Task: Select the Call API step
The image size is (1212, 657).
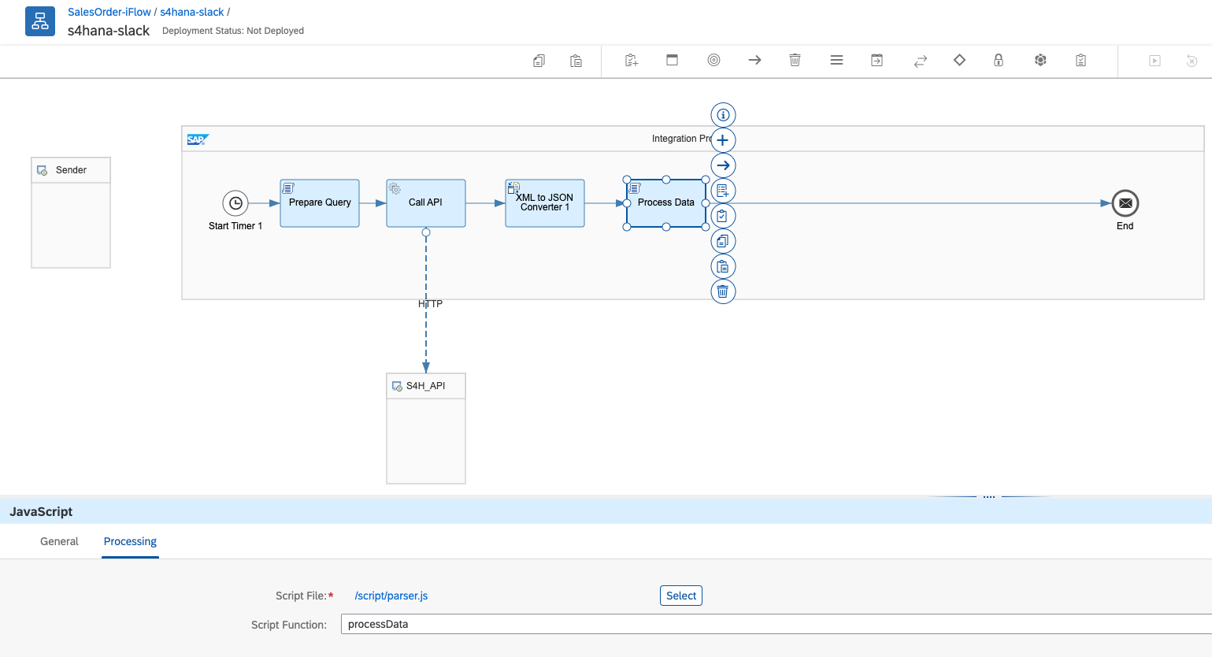Action: 426,203
